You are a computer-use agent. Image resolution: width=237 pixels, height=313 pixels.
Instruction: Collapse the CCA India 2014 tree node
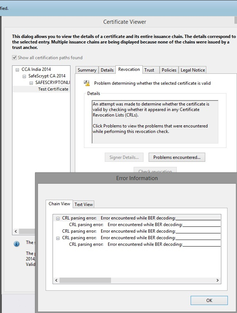point(18,70)
